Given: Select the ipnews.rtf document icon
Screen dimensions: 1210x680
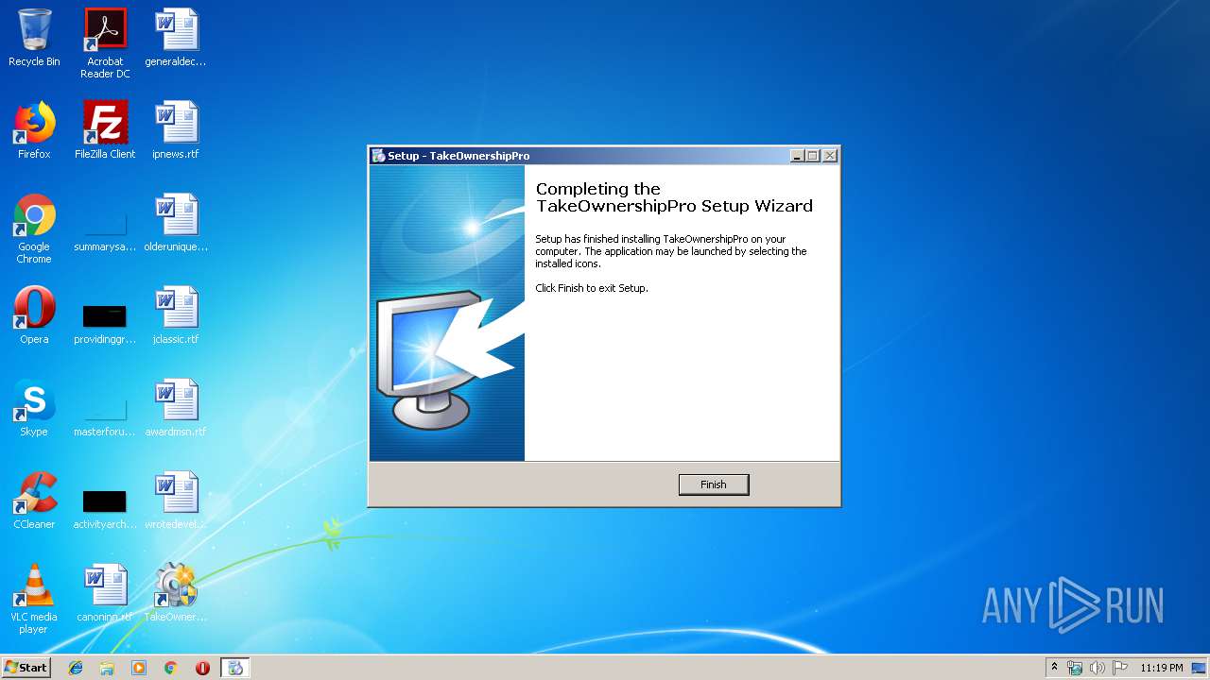Looking at the screenshot, I should 176,130.
